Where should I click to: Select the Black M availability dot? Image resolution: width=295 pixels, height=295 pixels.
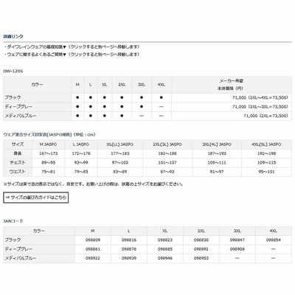77,97
